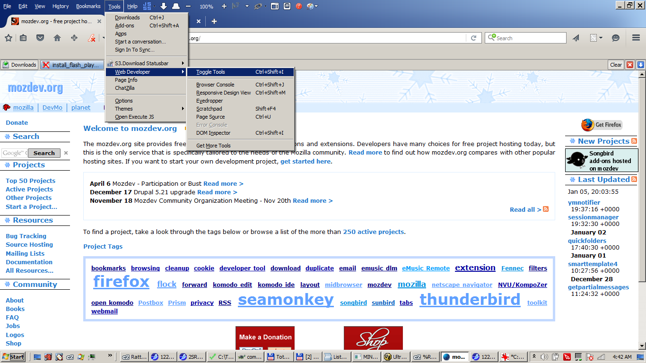Click the install_flash_player download item

[x=72, y=65]
